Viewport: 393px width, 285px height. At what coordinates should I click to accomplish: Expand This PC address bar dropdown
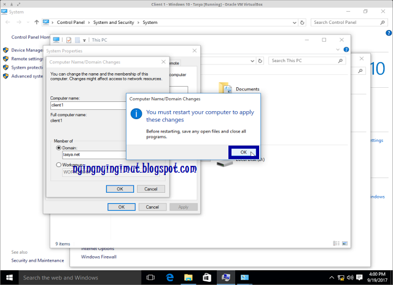click(252, 61)
